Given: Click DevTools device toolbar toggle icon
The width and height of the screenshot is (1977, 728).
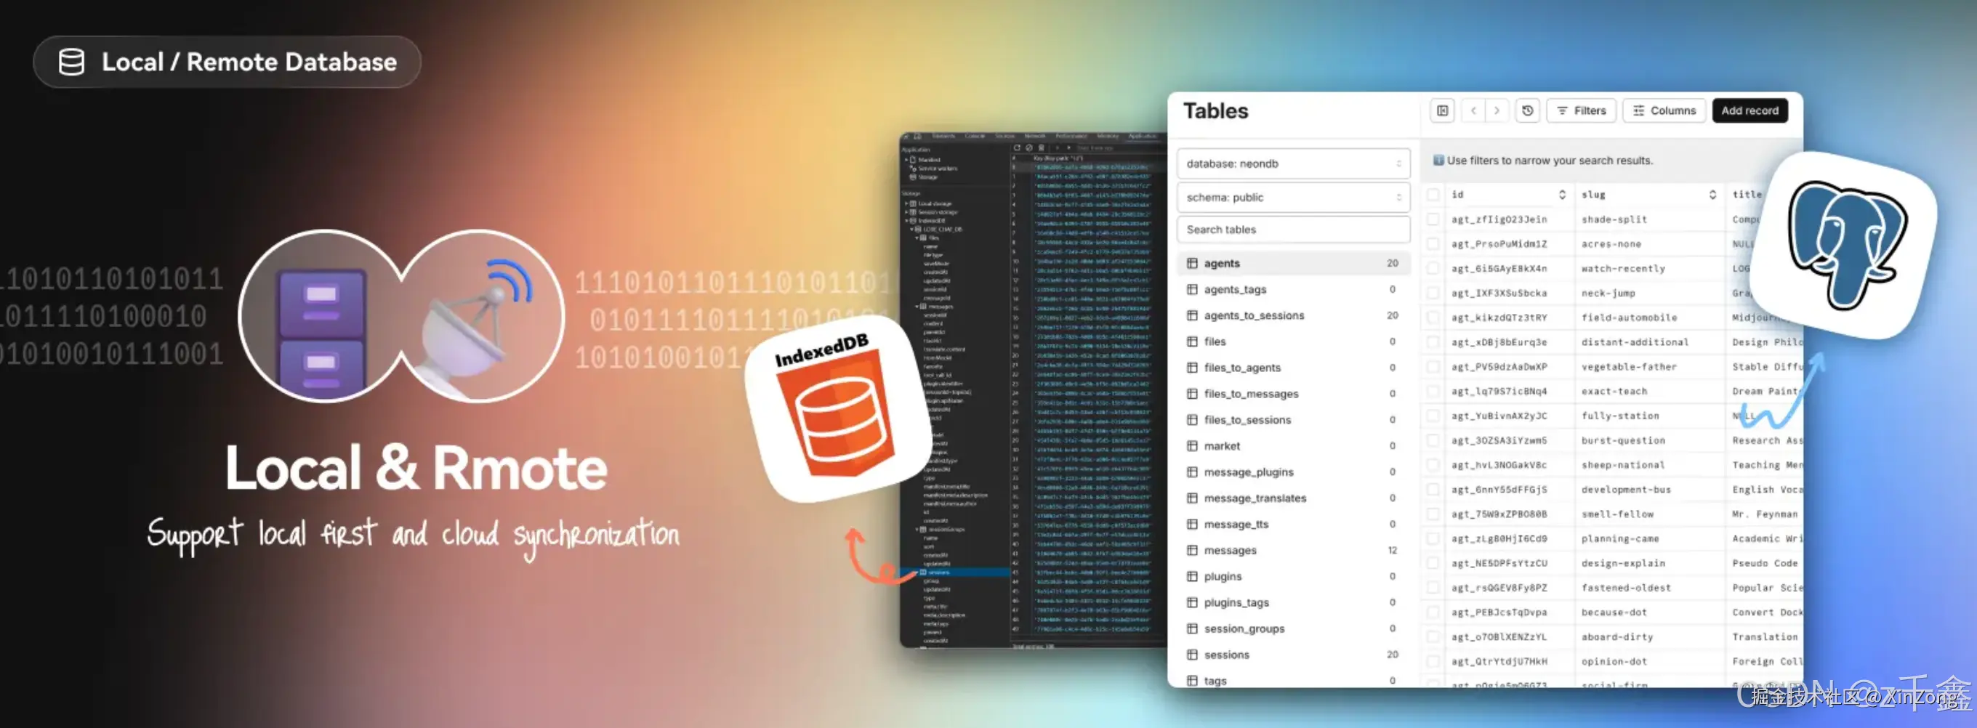Looking at the screenshot, I should coord(917,137).
